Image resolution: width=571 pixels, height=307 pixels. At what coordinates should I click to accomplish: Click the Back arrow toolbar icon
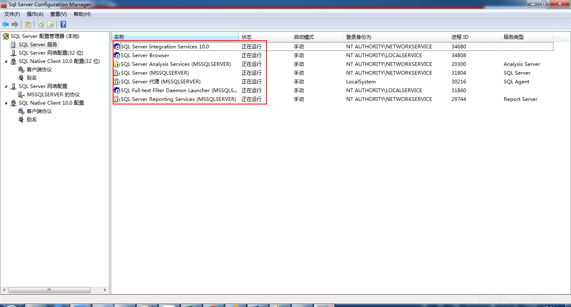pyautogui.click(x=5, y=25)
